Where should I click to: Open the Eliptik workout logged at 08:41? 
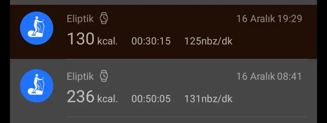[x=163, y=88]
